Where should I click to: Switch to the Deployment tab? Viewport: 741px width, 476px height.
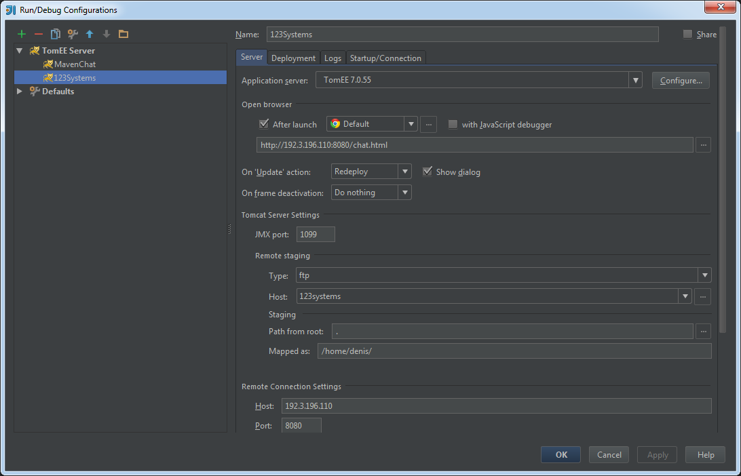(293, 58)
